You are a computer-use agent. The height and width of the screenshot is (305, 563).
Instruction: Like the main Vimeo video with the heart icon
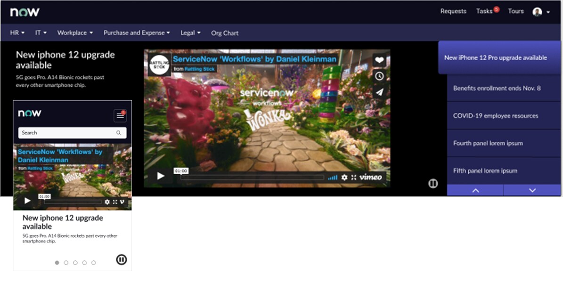379,60
